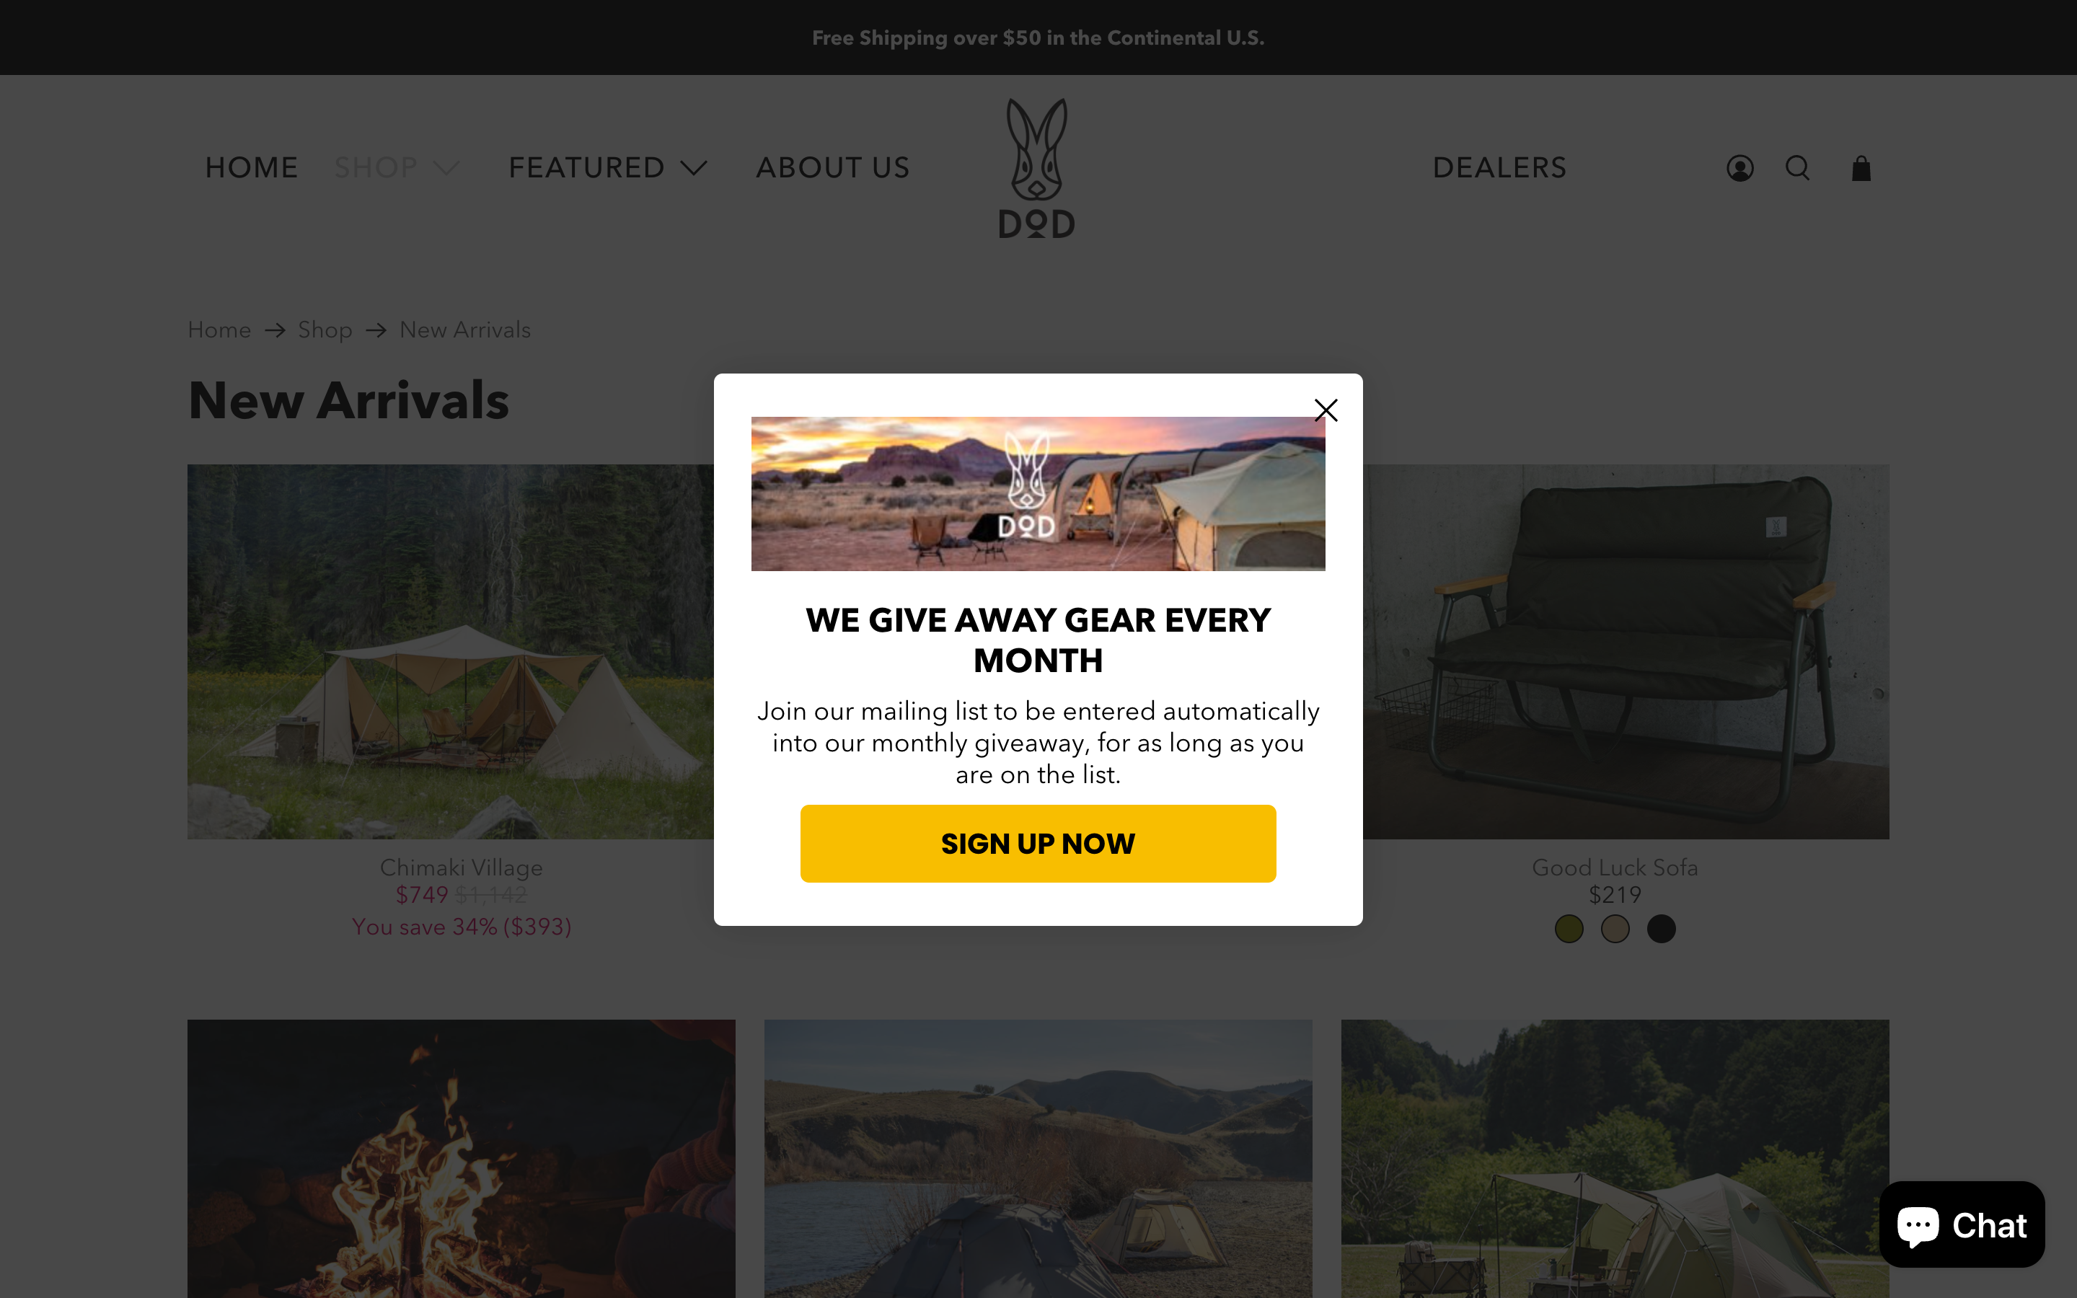Click the DOD rabbit logo in header

click(x=1037, y=168)
